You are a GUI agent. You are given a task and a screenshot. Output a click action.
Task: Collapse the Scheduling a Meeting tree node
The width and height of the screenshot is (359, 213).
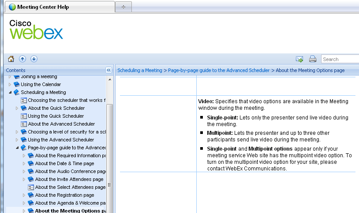pos(10,92)
